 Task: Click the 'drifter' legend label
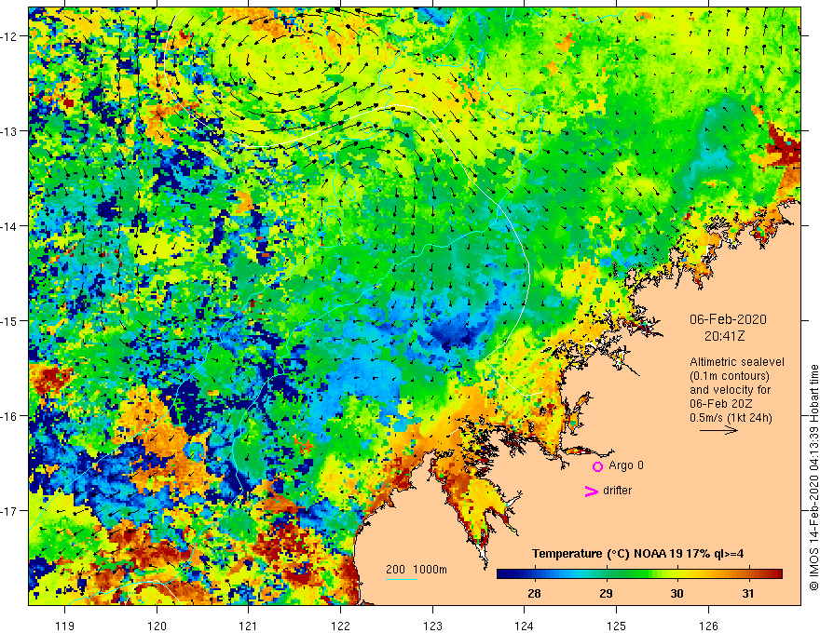click(617, 491)
